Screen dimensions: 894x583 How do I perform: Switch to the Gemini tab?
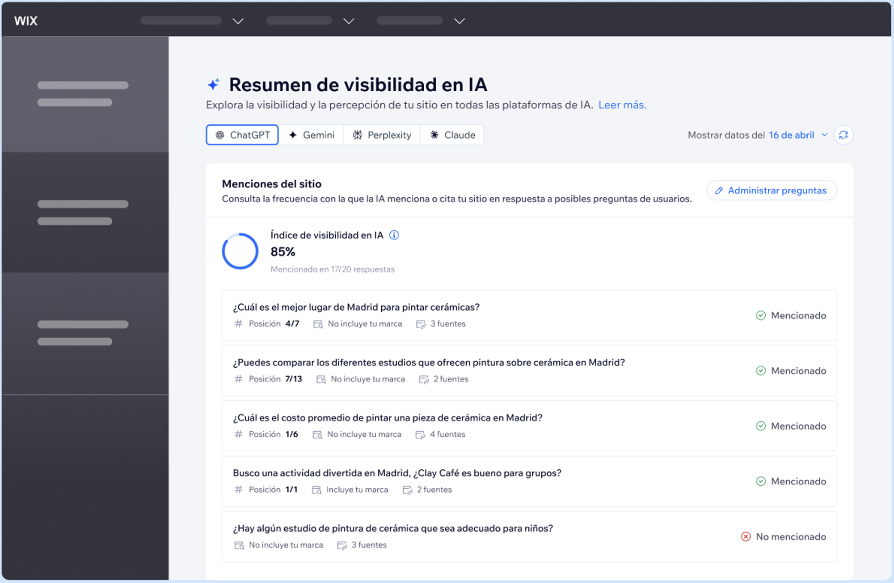(x=312, y=135)
